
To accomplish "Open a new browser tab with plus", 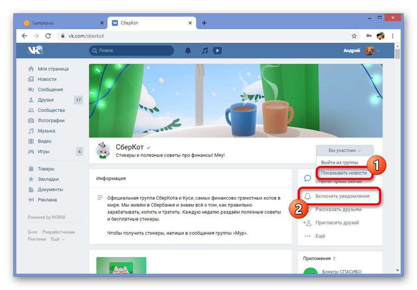I will click(204, 23).
